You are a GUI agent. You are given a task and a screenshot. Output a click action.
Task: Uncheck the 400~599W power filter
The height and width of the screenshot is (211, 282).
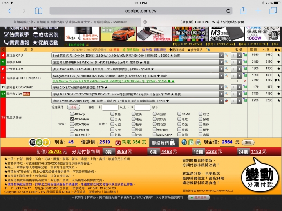point(72,119)
